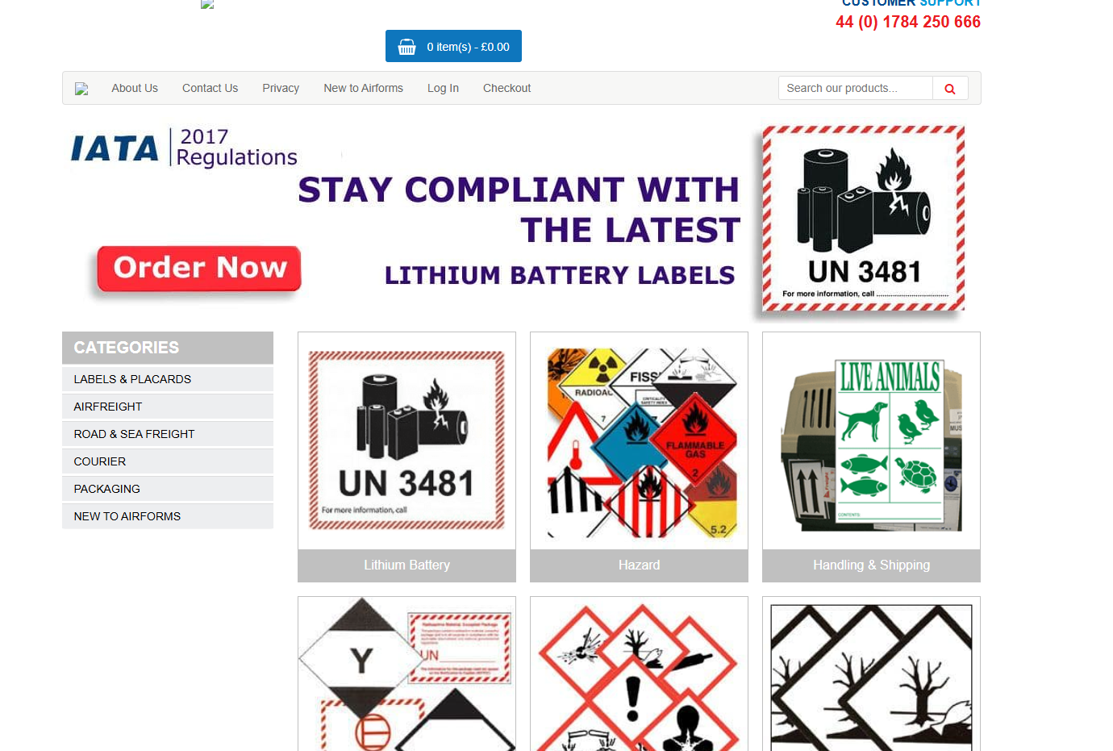Select Road & Sea Freight category
The width and height of the screenshot is (1113, 751).
coord(168,434)
